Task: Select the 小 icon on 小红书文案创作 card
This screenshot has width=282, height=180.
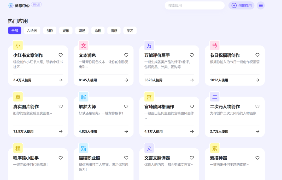Action: tap(18, 45)
